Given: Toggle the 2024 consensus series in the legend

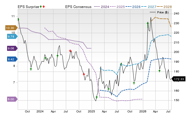Looking at the screenshot, I should click(102, 7).
